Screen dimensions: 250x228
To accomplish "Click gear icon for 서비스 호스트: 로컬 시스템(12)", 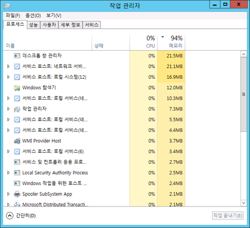I will 17,77.
